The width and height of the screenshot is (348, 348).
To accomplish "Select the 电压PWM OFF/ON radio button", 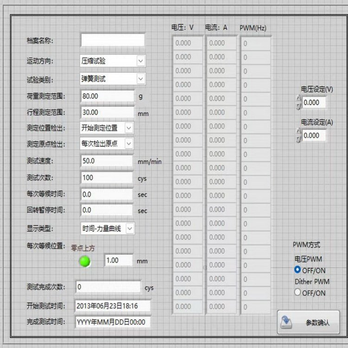I will pyautogui.click(x=297, y=270).
